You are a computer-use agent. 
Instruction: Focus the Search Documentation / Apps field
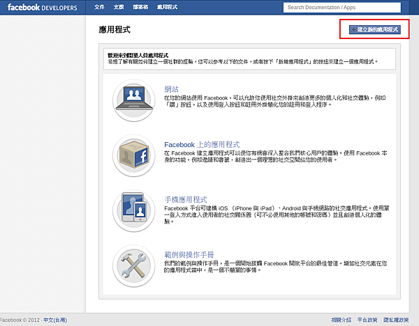[x=342, y=8]
